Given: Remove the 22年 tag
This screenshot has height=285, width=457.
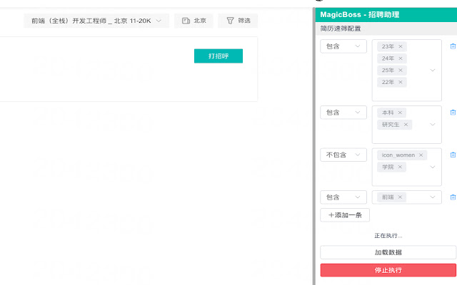Looking at the screenshot, I should click(x=401, y=83).
